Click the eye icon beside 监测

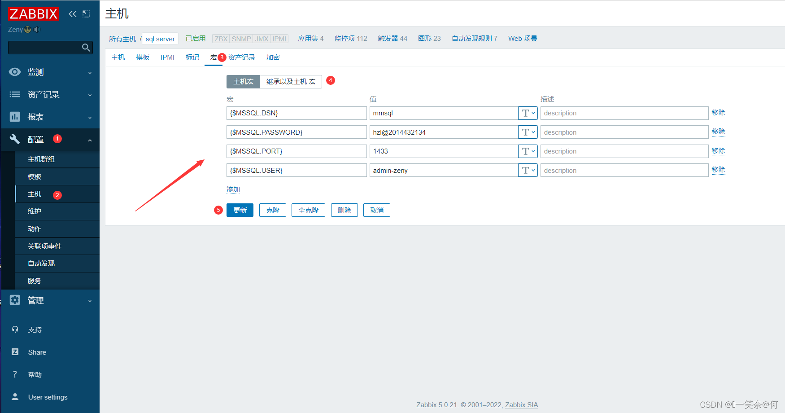[15, 72]
